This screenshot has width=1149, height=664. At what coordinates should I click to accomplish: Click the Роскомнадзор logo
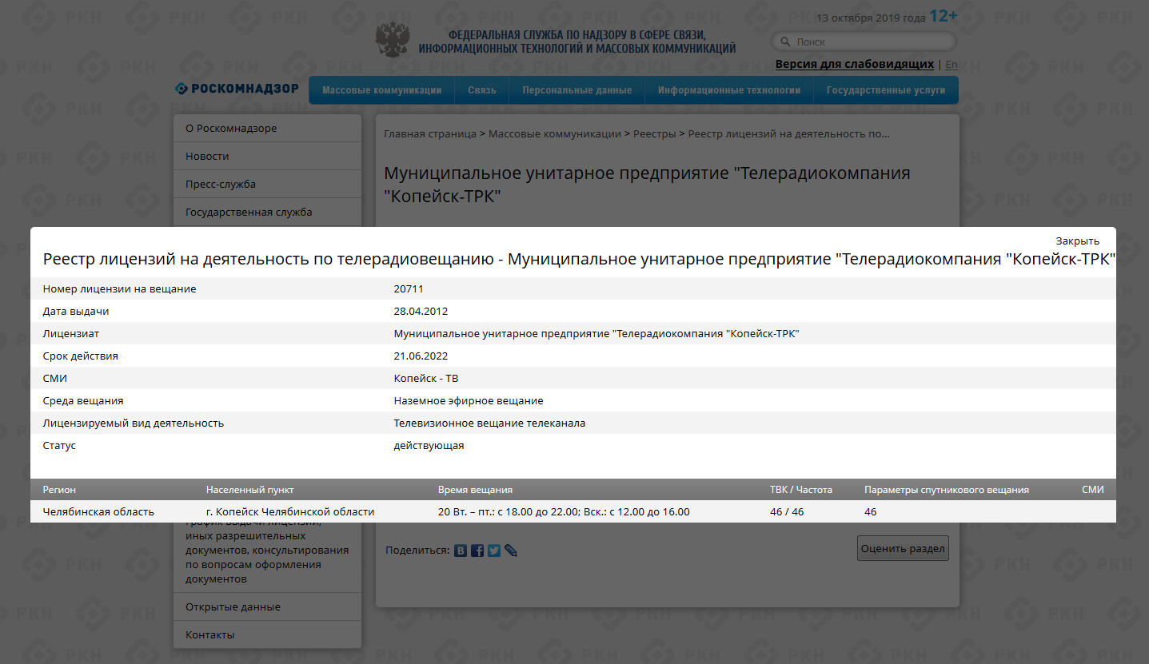pos(237,89)
